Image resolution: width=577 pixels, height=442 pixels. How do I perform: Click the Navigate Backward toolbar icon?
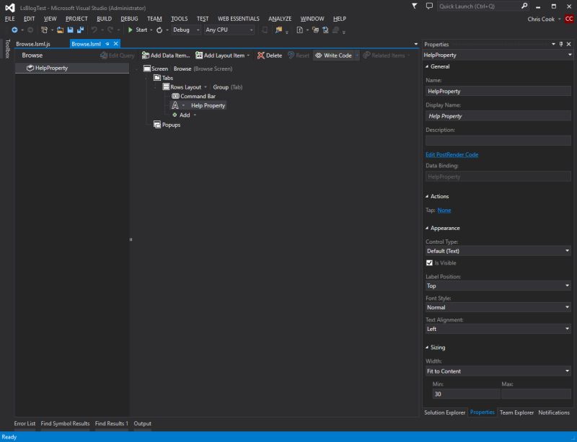(14, 30)
